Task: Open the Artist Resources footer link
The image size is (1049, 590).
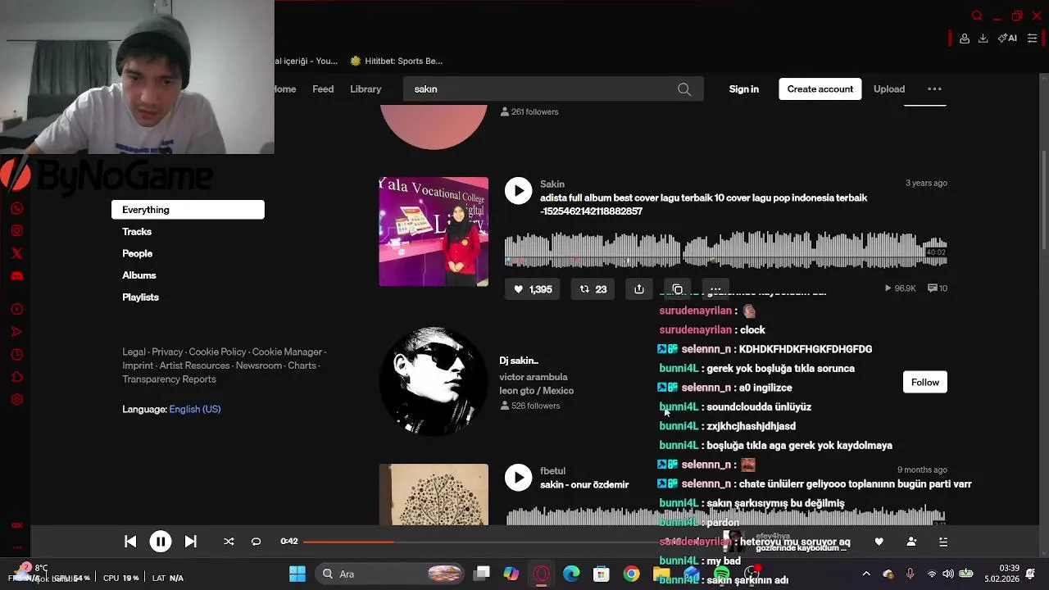Action: pyautogui.click(x=194, y=365)
